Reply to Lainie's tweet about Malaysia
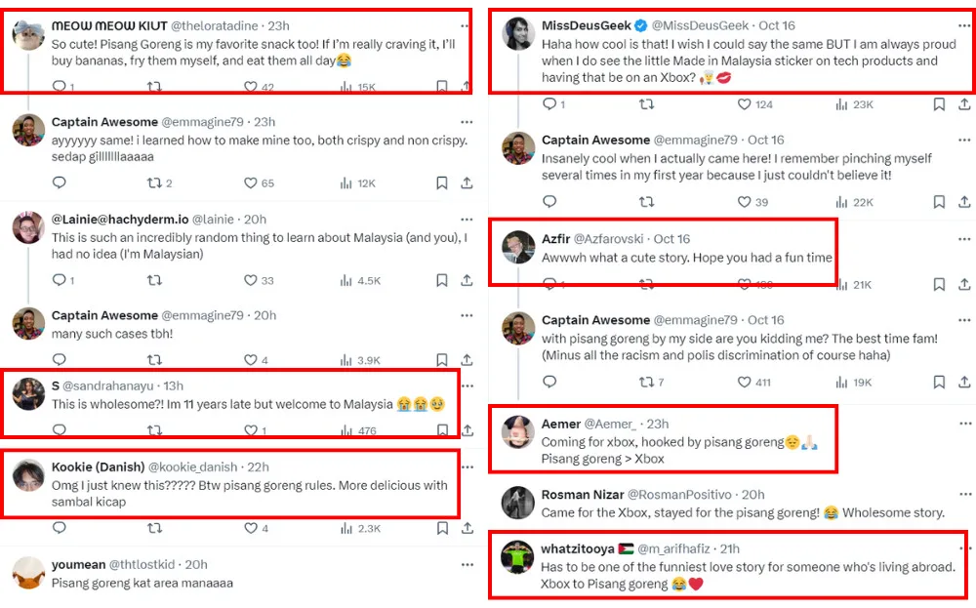The height and width of the screenshot is (608, 976). tap(59, 280)
